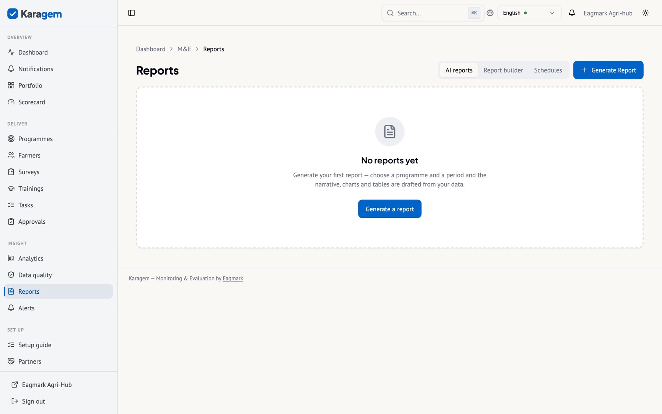Toggle light/dark theme sun icon
The width and height of the screenshot is (662, 414).
pyautogui.click(x=645, y=13)
